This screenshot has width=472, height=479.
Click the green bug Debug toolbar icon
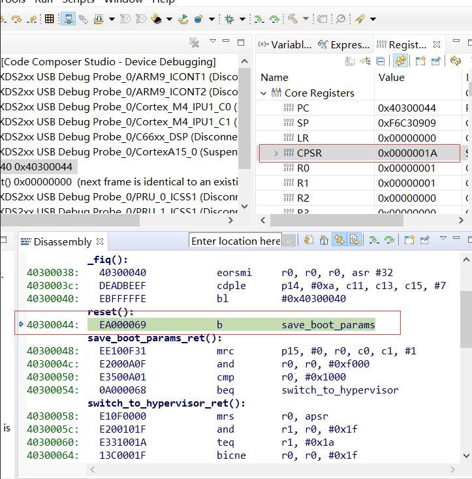point(229,19)
